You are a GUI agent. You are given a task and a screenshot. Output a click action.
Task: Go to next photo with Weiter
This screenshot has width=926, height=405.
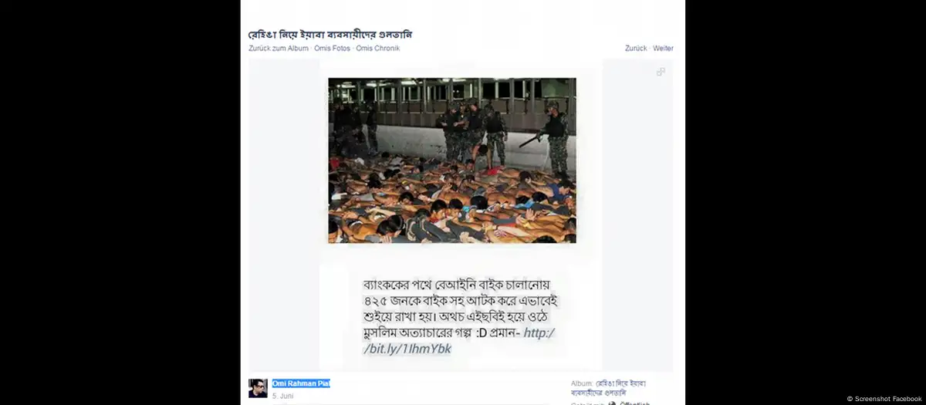(663, 49)
